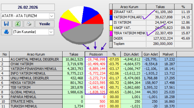The width and height of the screenshot is (194, 108).
Task: Click cost value 13.712
Action: tap(170, 73)
